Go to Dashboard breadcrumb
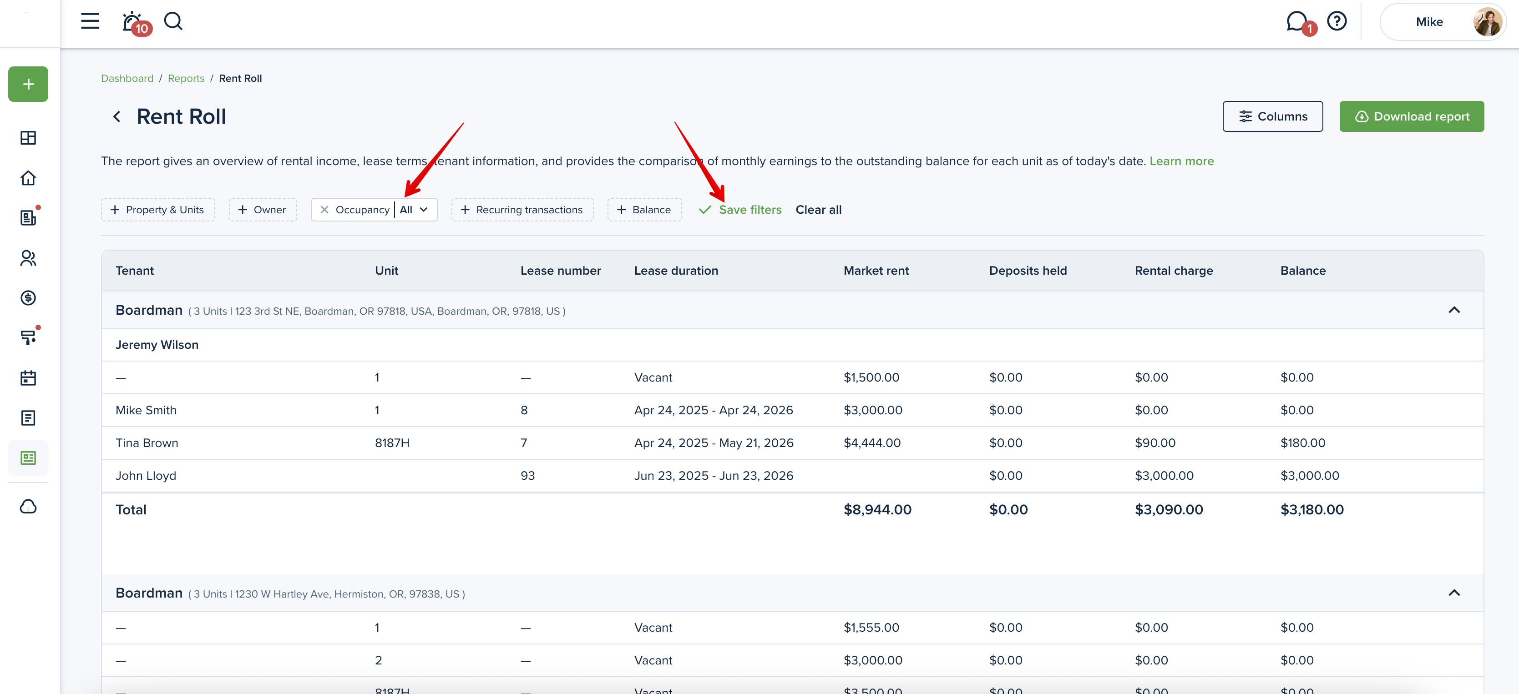Image resolution: width=1519 pixels, height=694 pixels. (x=127, y=78)
